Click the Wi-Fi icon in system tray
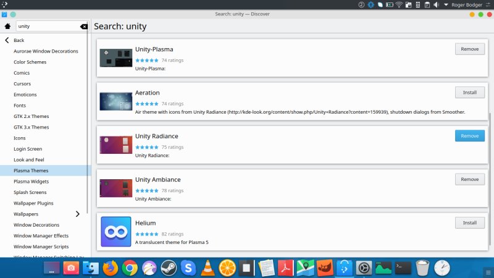The image size is (494, 278). tap(399, 5)
